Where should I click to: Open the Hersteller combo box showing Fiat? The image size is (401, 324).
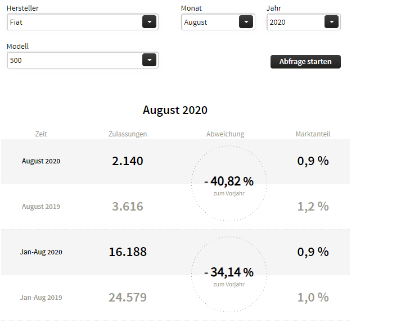click(75, 22)
